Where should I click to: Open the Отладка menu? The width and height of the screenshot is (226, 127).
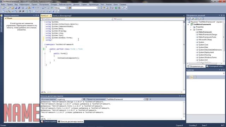(54, 5)
